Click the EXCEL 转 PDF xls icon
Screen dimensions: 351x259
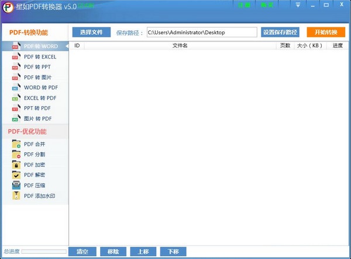coord(16,98)
